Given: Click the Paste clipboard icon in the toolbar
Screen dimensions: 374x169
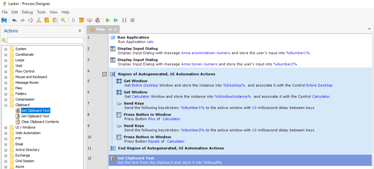Looking at the screenshot, I should [55, 20].
